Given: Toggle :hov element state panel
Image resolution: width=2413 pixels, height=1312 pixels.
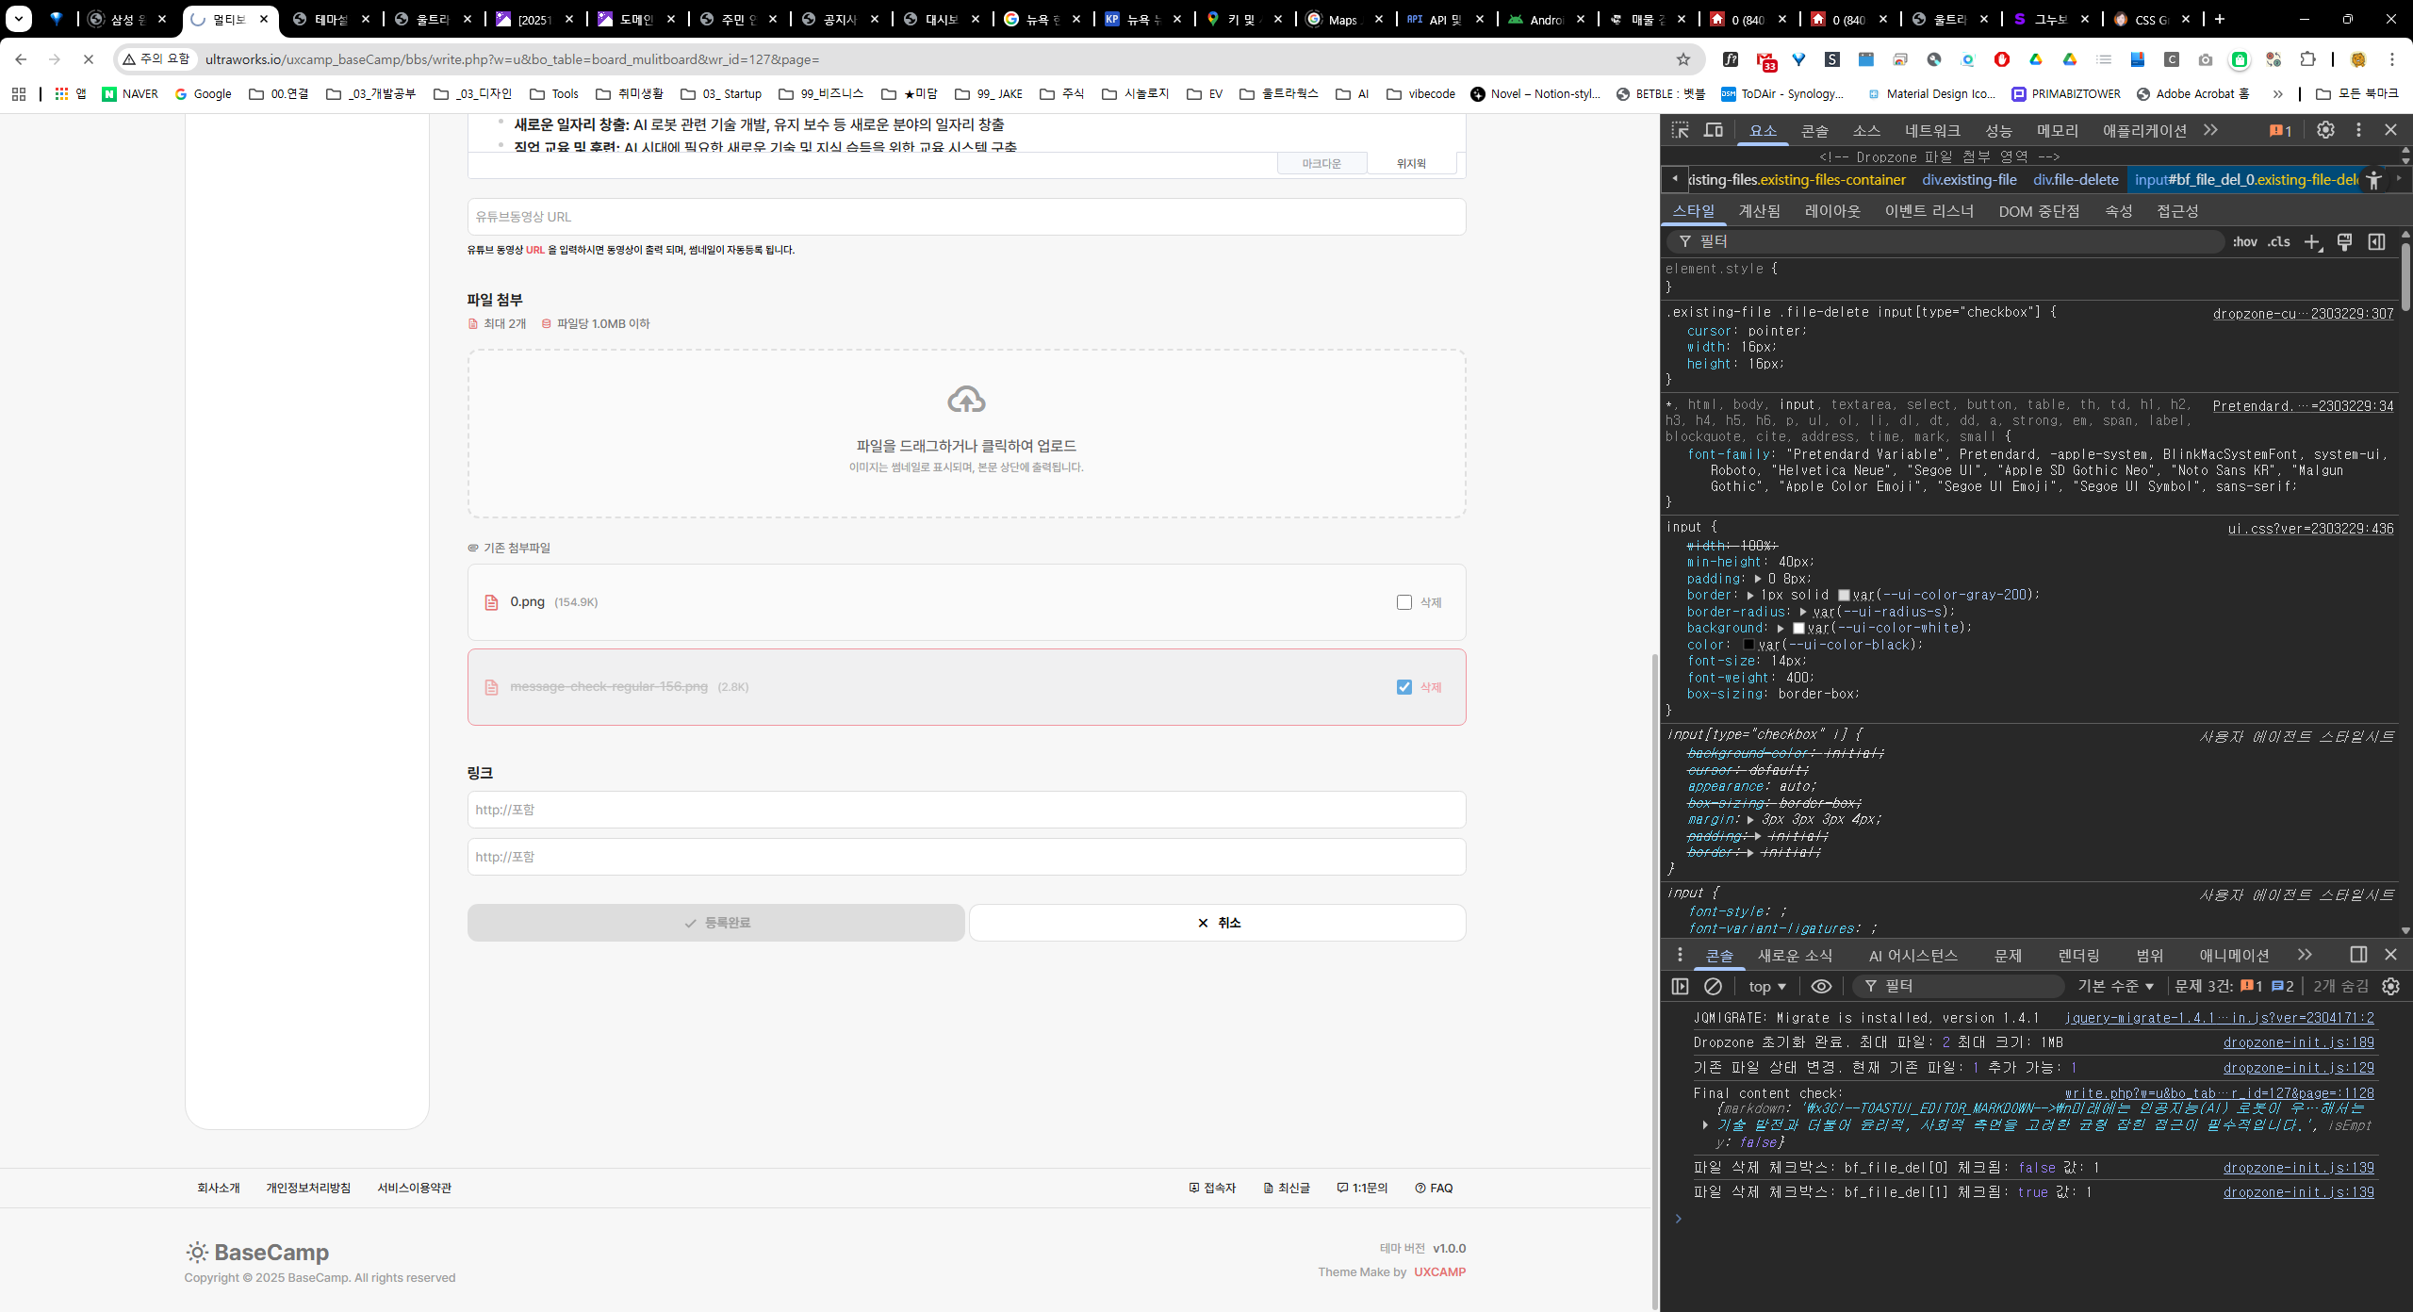Looking at the screenshot, I should (2244, 242).
